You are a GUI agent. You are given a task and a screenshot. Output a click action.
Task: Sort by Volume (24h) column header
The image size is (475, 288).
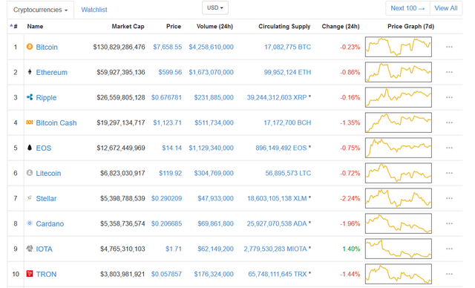click(x=214, y=26)
